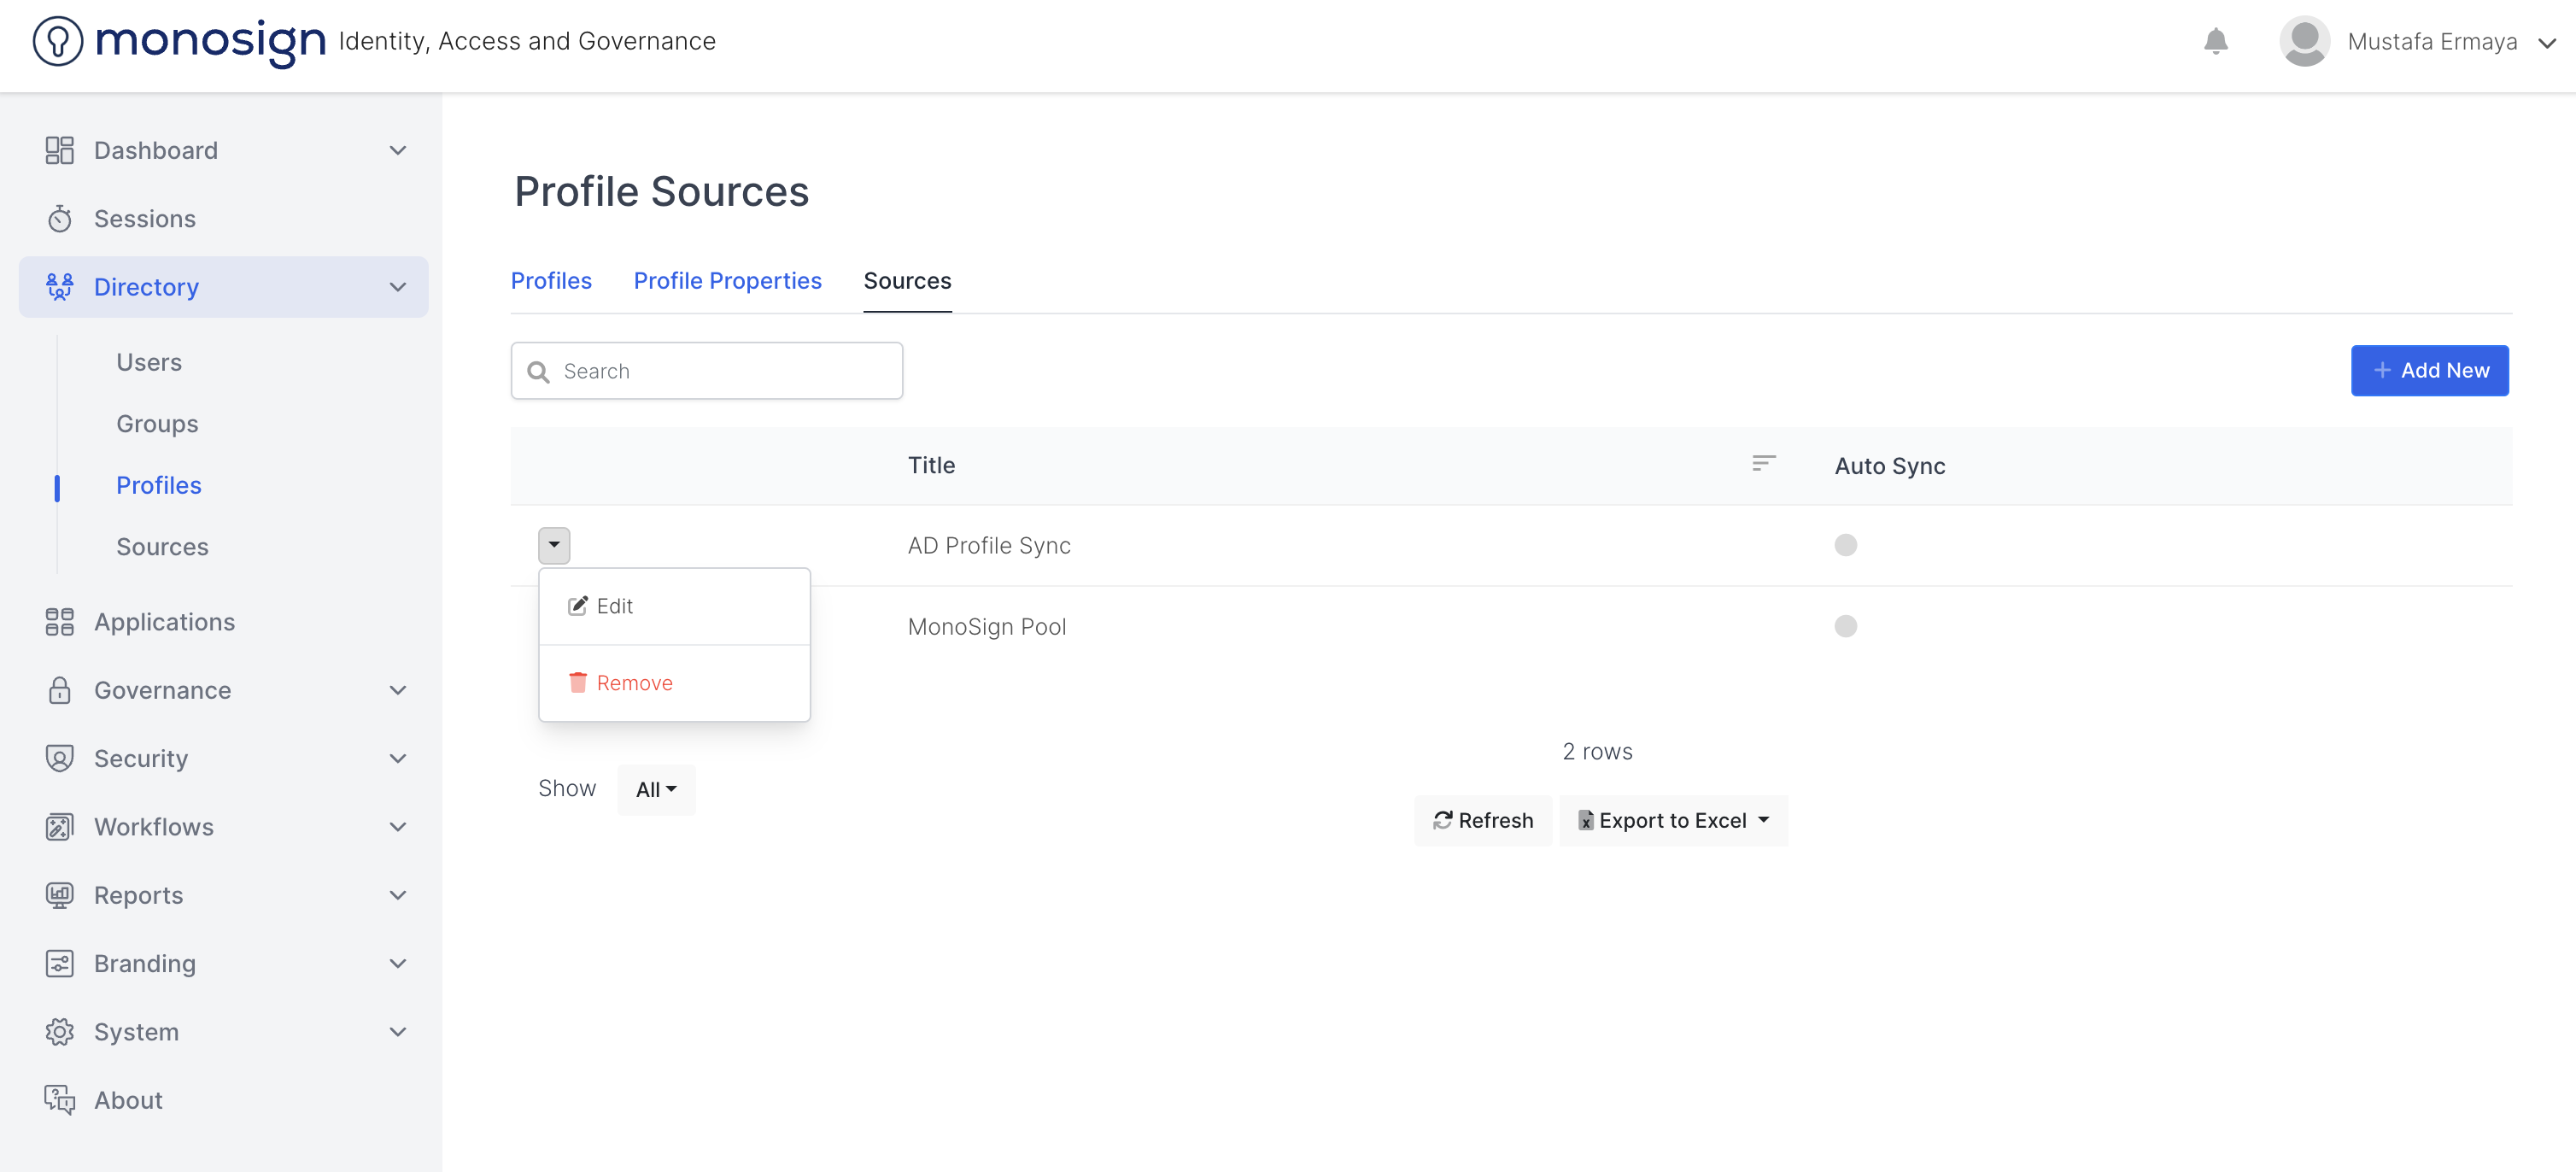Image resolution: width=2576 pixels, height=1172 pixels.
Task: Switch to the Profile Properties tab
Action: pyautogui.click(x=727, y=281)
